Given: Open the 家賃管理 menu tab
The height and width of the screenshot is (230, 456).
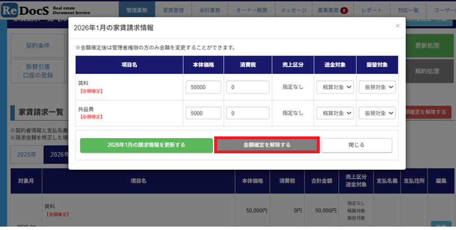Looking at the screenshot, I should (174, 10).
